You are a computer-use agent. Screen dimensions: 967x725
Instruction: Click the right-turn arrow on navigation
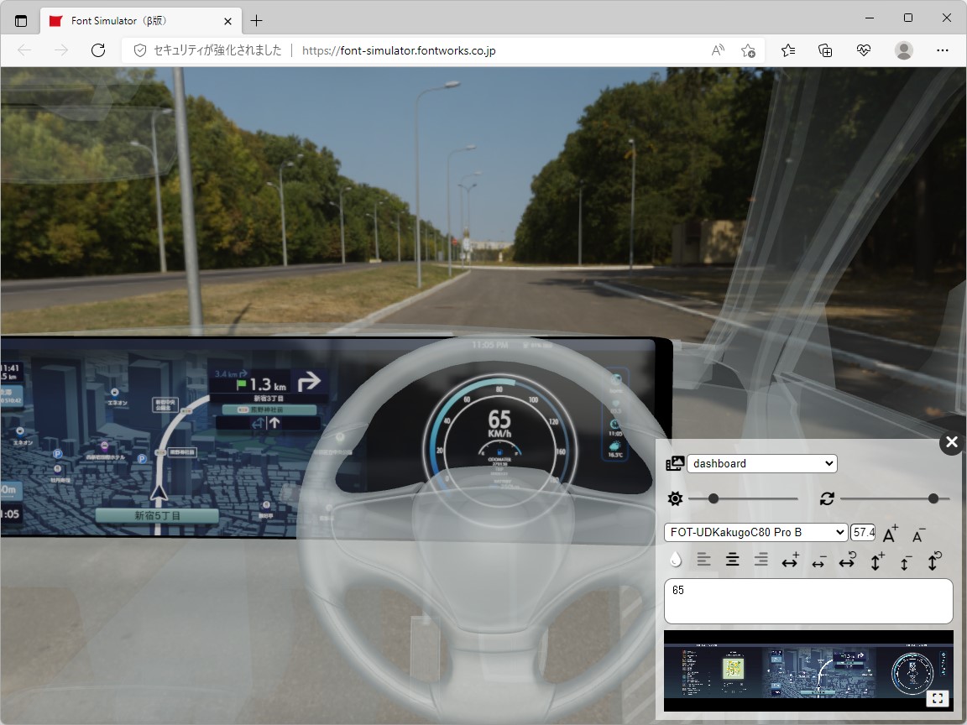309,382
